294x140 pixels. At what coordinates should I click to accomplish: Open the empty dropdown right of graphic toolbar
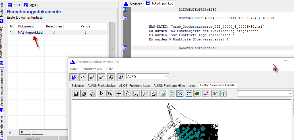264,93
